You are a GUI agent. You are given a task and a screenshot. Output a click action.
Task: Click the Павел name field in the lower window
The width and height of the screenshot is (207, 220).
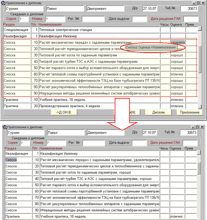click(66, 133)
